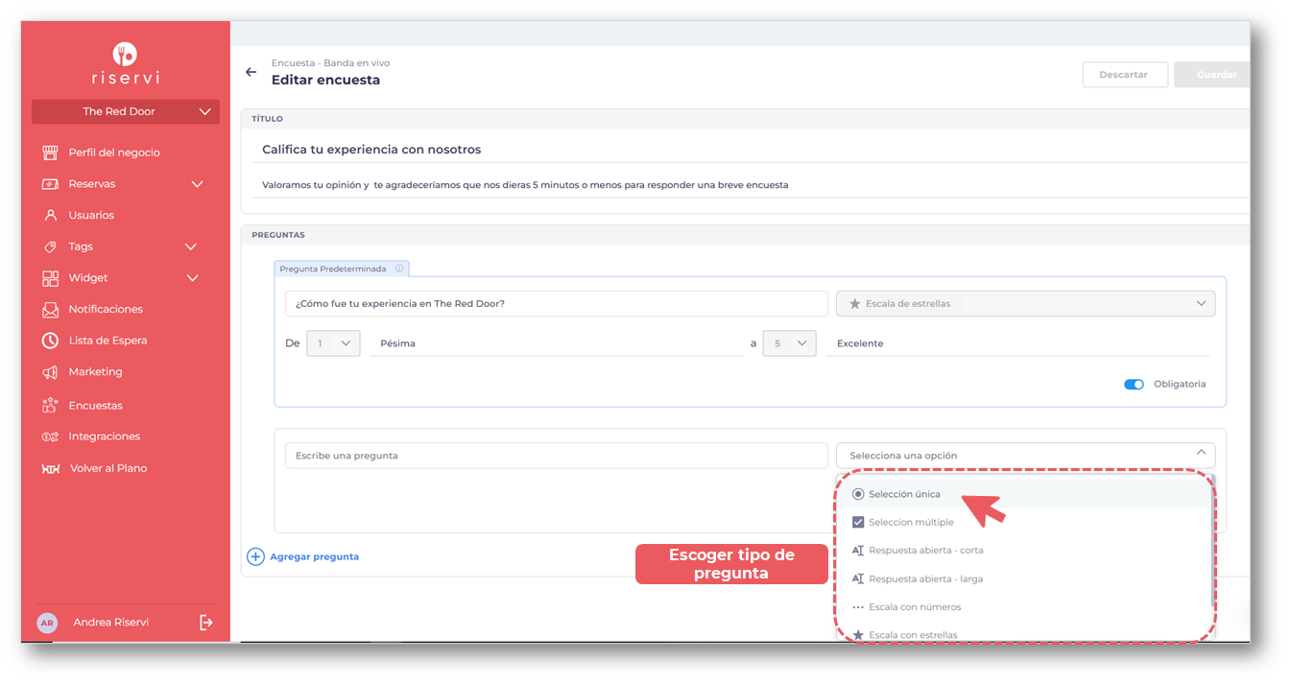Click the Notificaciones envelope icon

50,309
